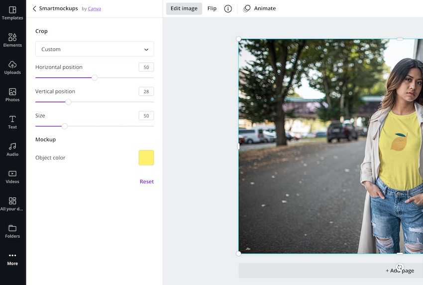Click the Animate circles icon

pyautogui.click(x=246, y=8)
